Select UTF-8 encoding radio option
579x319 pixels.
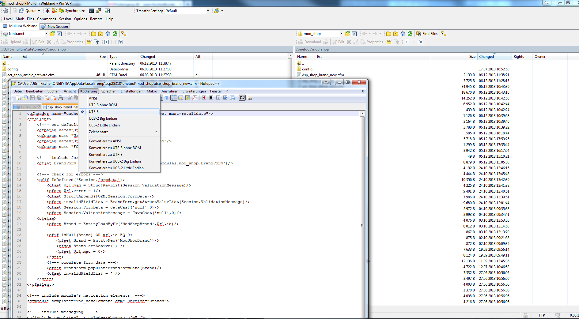pyautogui.click(x=94, y=112)
